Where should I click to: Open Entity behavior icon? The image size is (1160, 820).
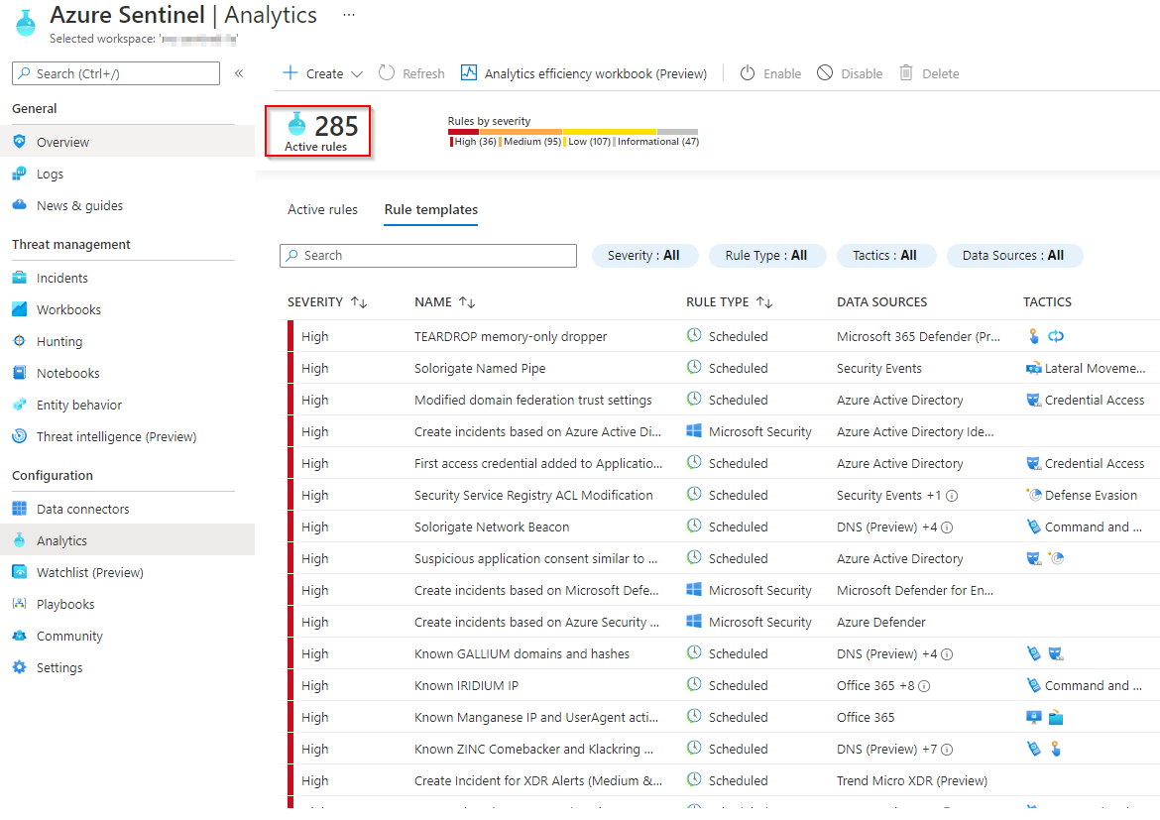point(20,405)
